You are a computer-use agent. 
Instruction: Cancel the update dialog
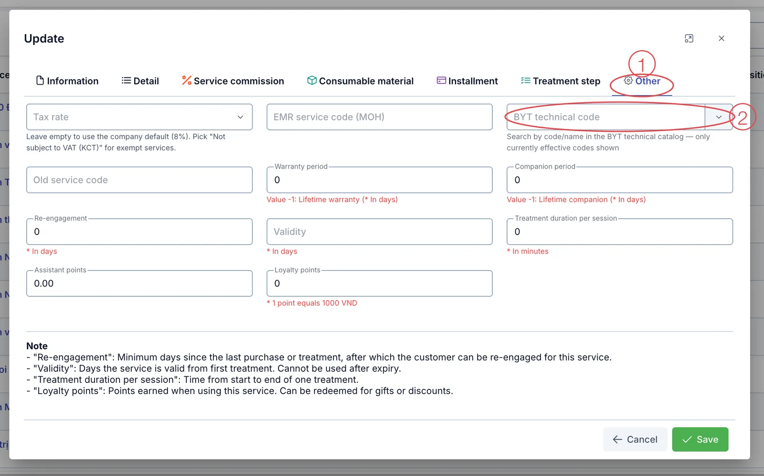(635, 439)
